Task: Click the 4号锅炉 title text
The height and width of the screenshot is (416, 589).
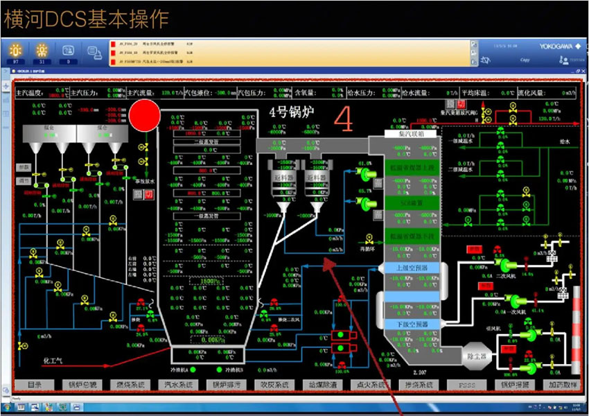Action: coord(292,112)
